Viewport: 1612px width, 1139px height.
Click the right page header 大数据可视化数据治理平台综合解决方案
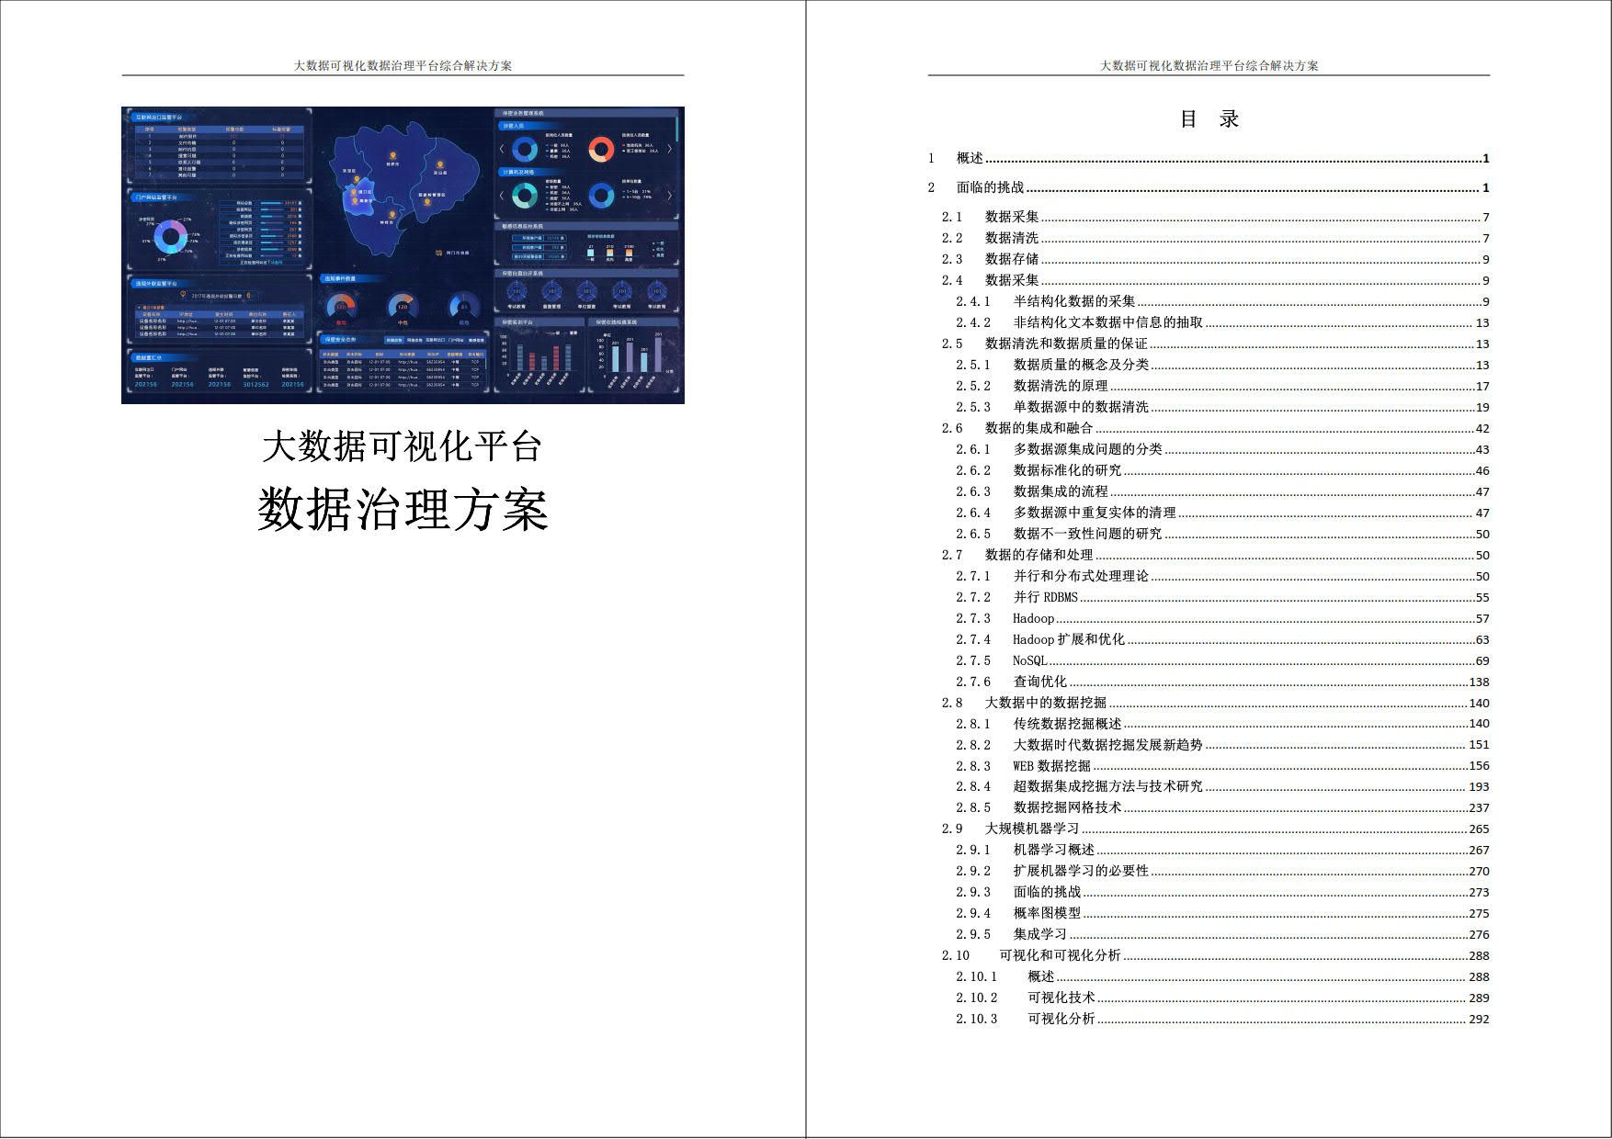tap(1209, 65)
